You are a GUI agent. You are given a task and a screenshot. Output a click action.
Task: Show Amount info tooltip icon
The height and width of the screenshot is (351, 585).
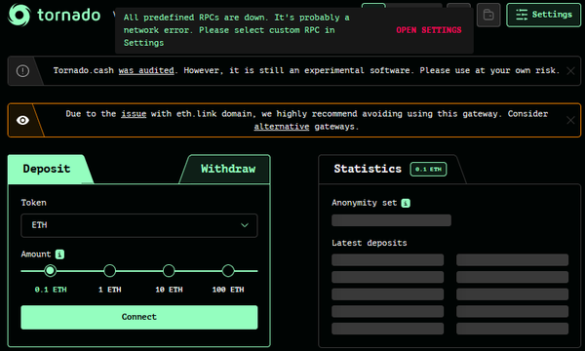[x=59, y=254]
